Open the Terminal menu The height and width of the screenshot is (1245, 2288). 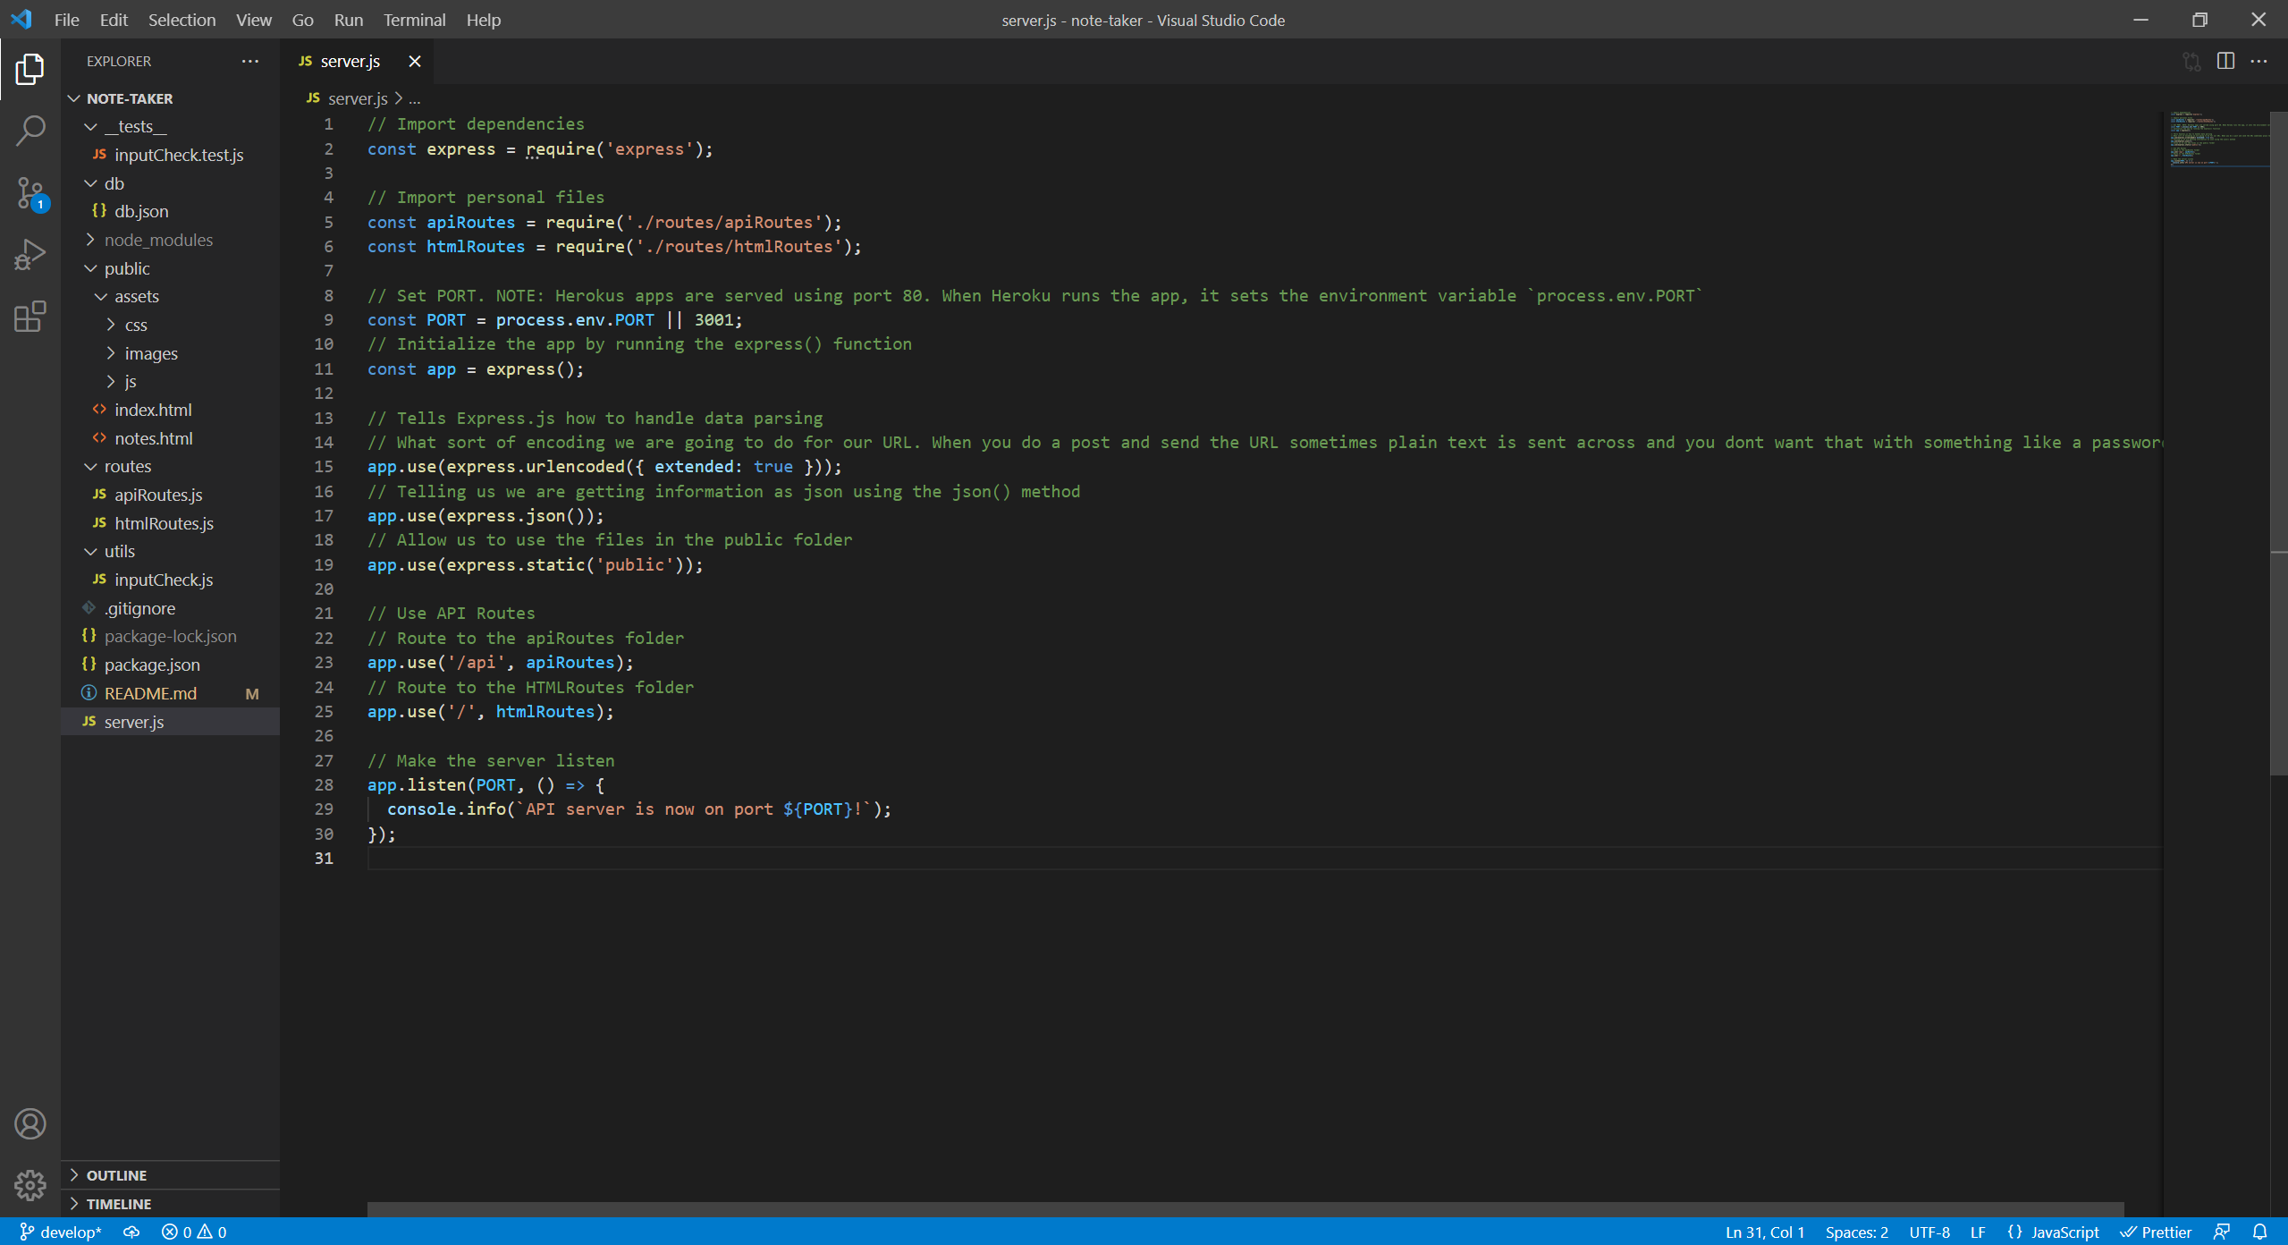(413, 20)
